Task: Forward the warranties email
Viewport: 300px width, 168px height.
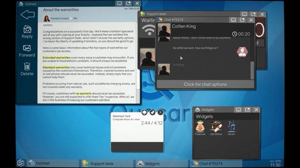Action: point(27,51)
